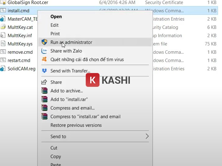Click the Security Certificate type cell
This screenshot has width=222, height=166.
164,2
